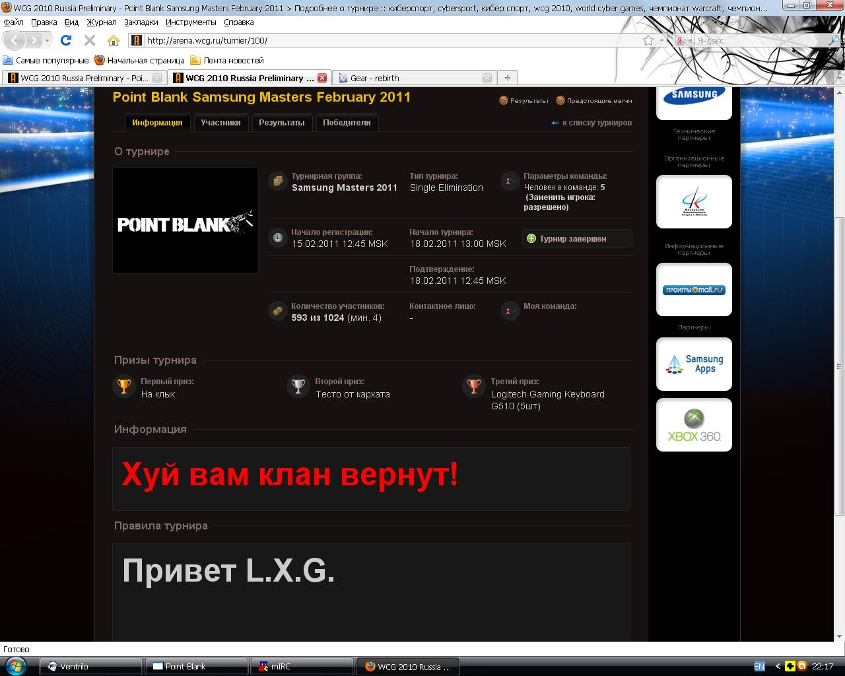Open the Windows Start menu
The image size is (845, 676).
[15, 665]
